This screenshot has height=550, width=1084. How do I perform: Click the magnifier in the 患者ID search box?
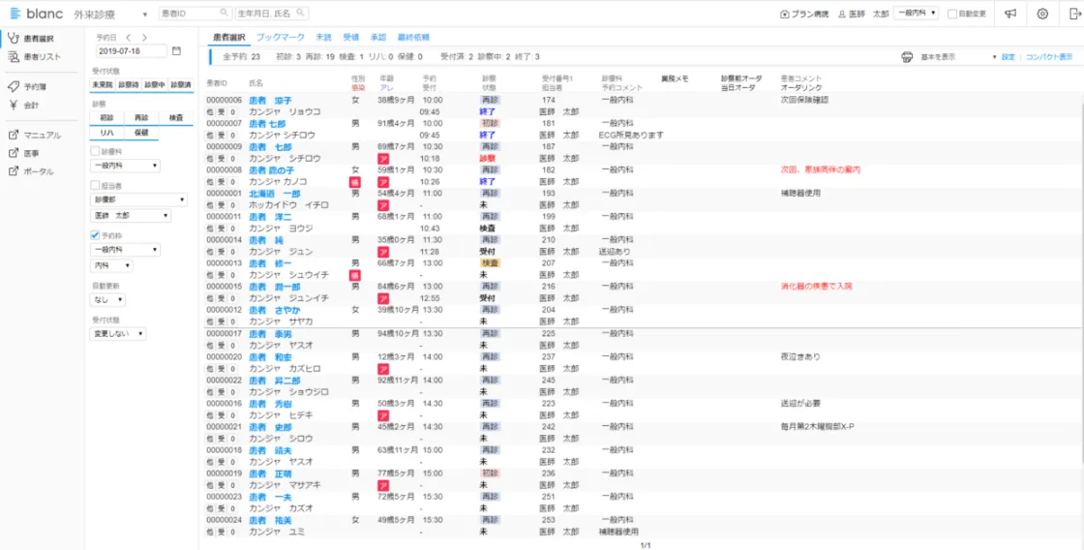click(224, 14)
